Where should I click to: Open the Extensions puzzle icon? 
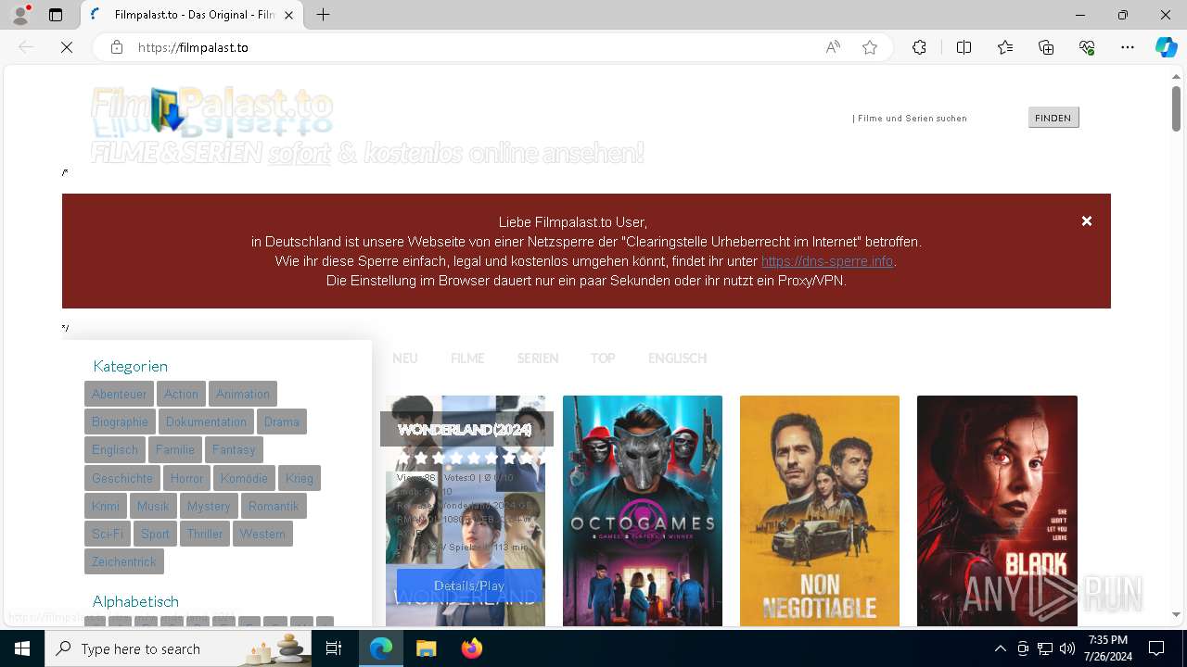tap(919, 47)
